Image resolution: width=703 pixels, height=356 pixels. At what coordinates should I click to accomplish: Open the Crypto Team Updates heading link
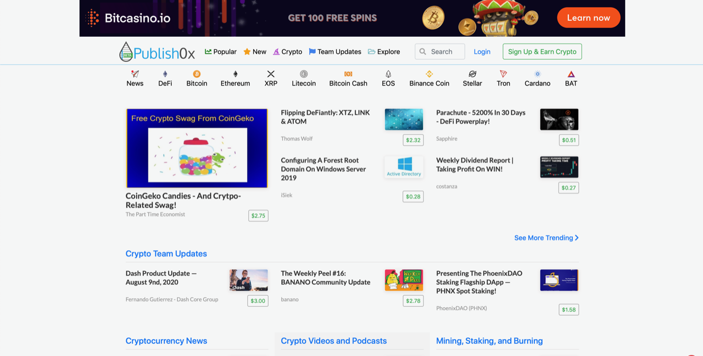[166, 253]
